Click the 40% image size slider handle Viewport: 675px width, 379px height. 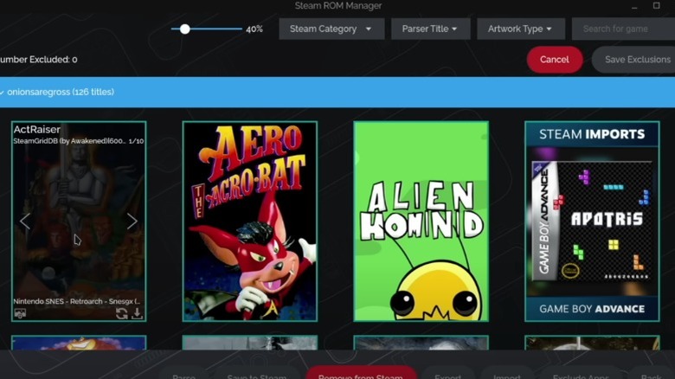[x=184, y=29]
